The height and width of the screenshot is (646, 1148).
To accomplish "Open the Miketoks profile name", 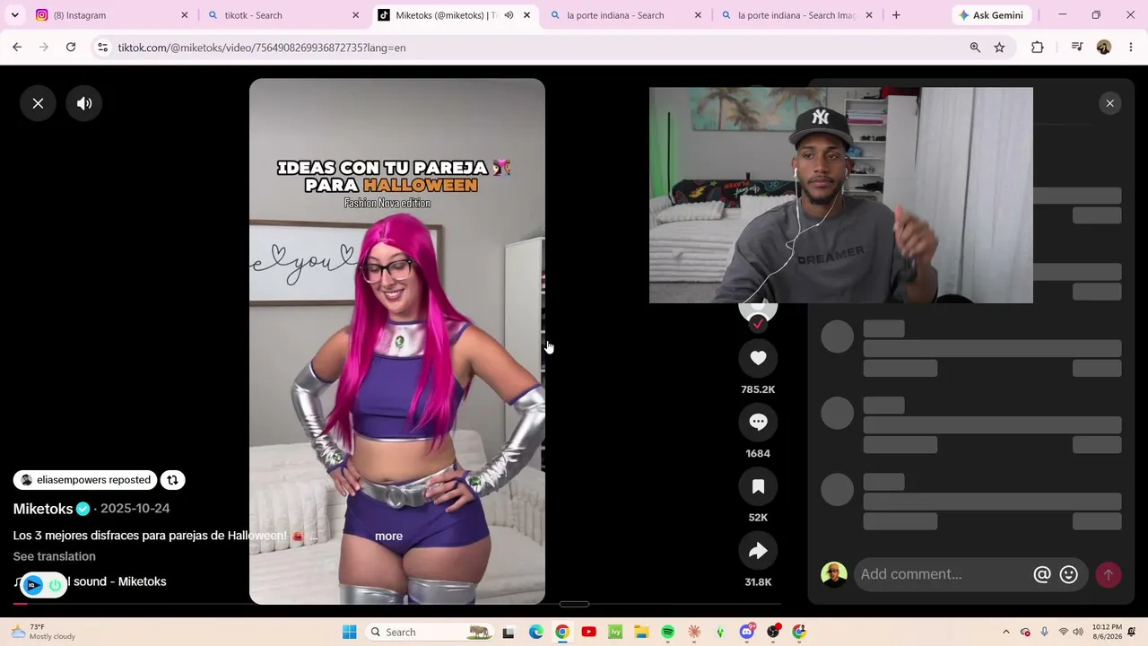I will click(x=43, y=509).
